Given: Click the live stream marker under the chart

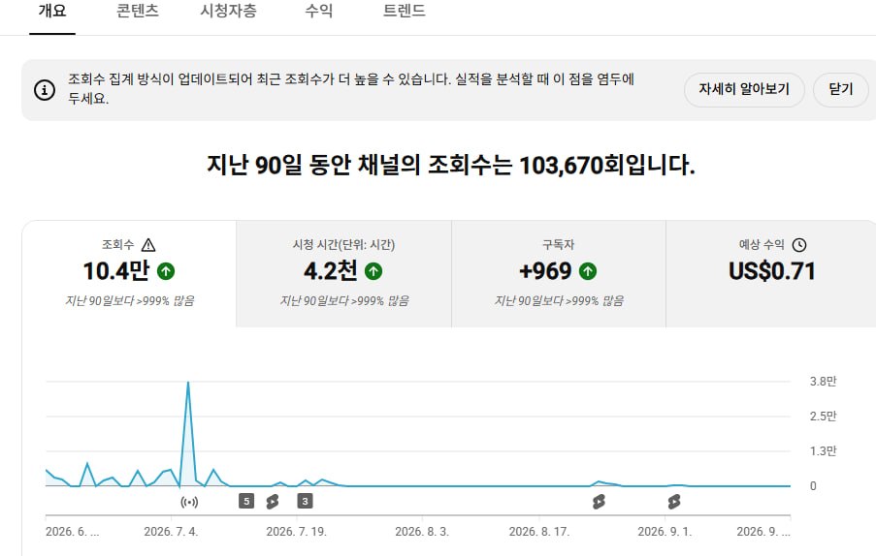Looking at the screenshot, I should [189, 502].
